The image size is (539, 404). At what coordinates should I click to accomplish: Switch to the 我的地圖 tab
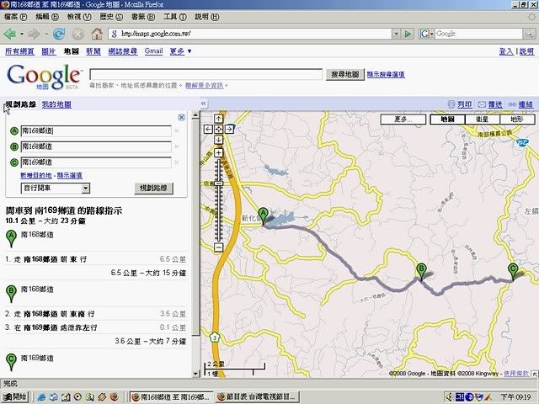pyautogui.click(x=56, y=104)
